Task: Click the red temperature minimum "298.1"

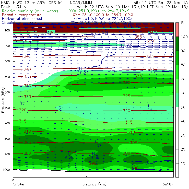Action: 94,163
